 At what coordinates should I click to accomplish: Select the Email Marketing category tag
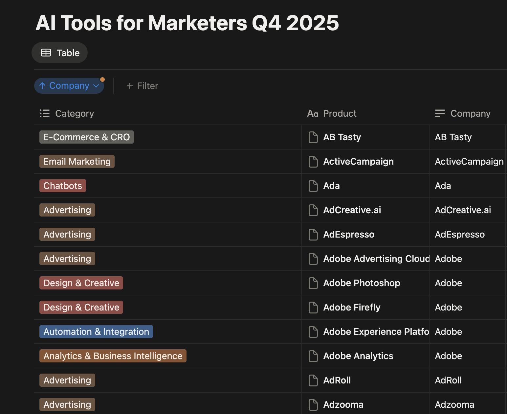[x=77, y=161]
